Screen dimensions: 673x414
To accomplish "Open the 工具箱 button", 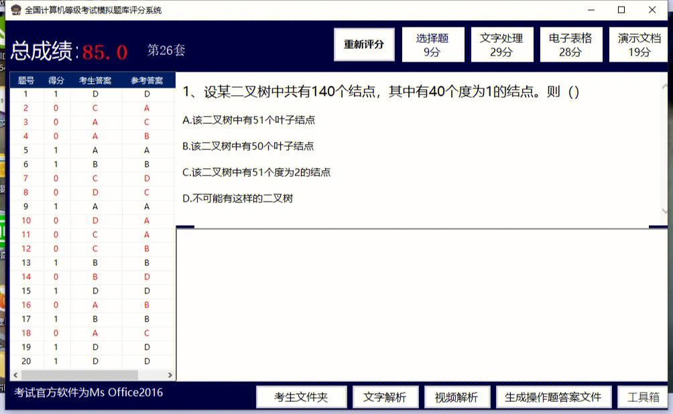I will pyautogui.click(x=643, y=397).
